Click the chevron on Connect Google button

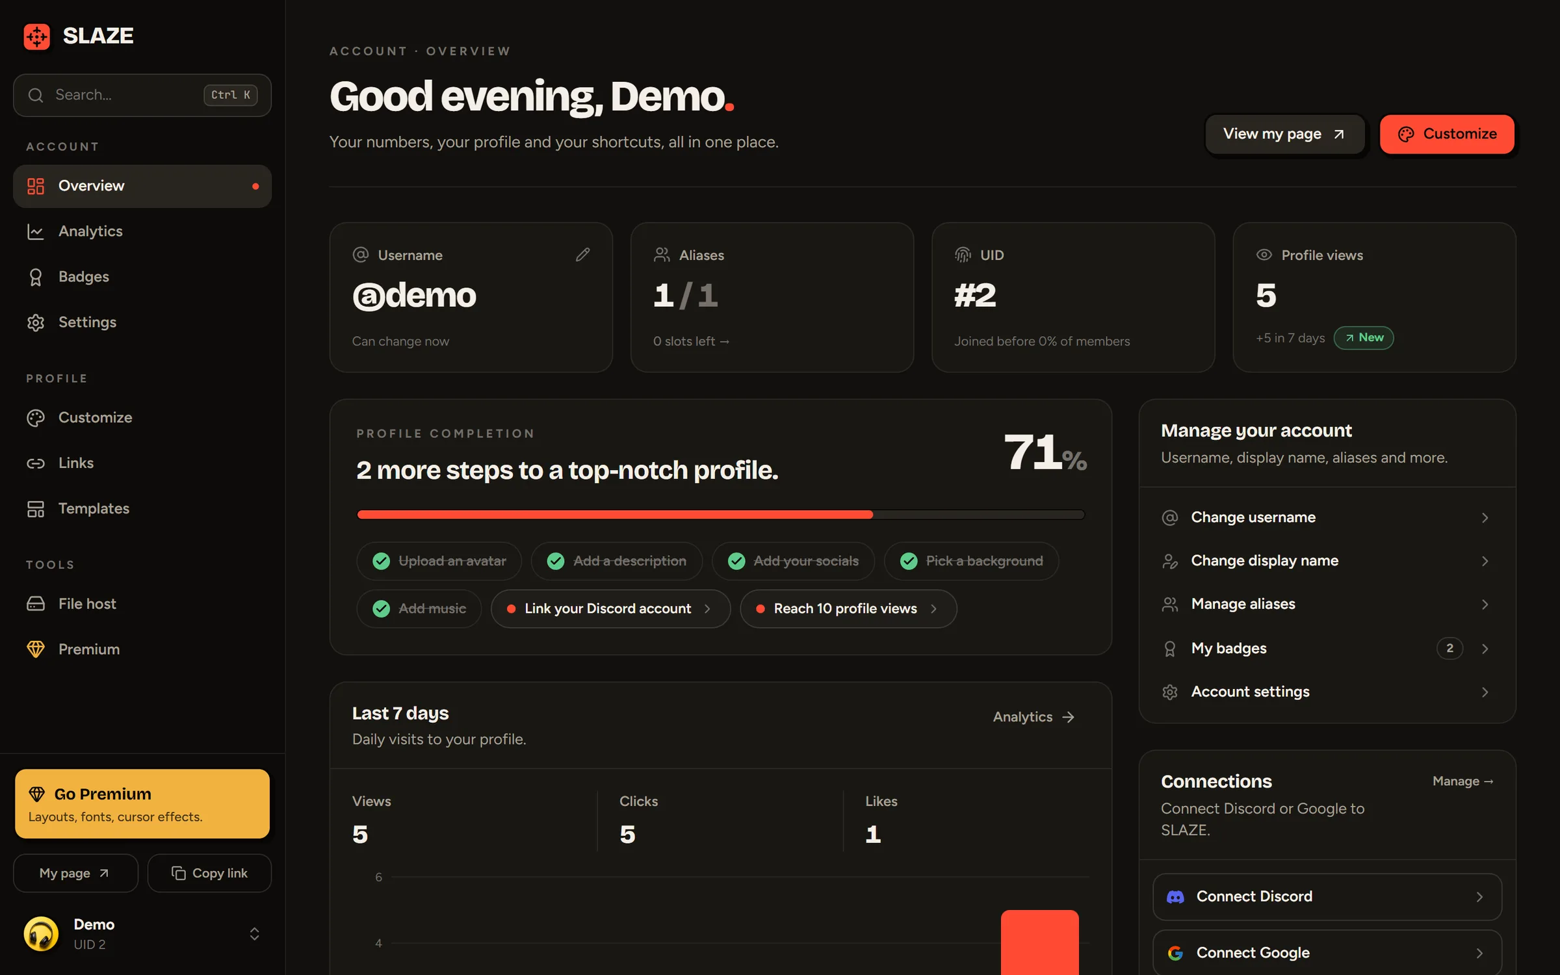(x=1479, y=953)
